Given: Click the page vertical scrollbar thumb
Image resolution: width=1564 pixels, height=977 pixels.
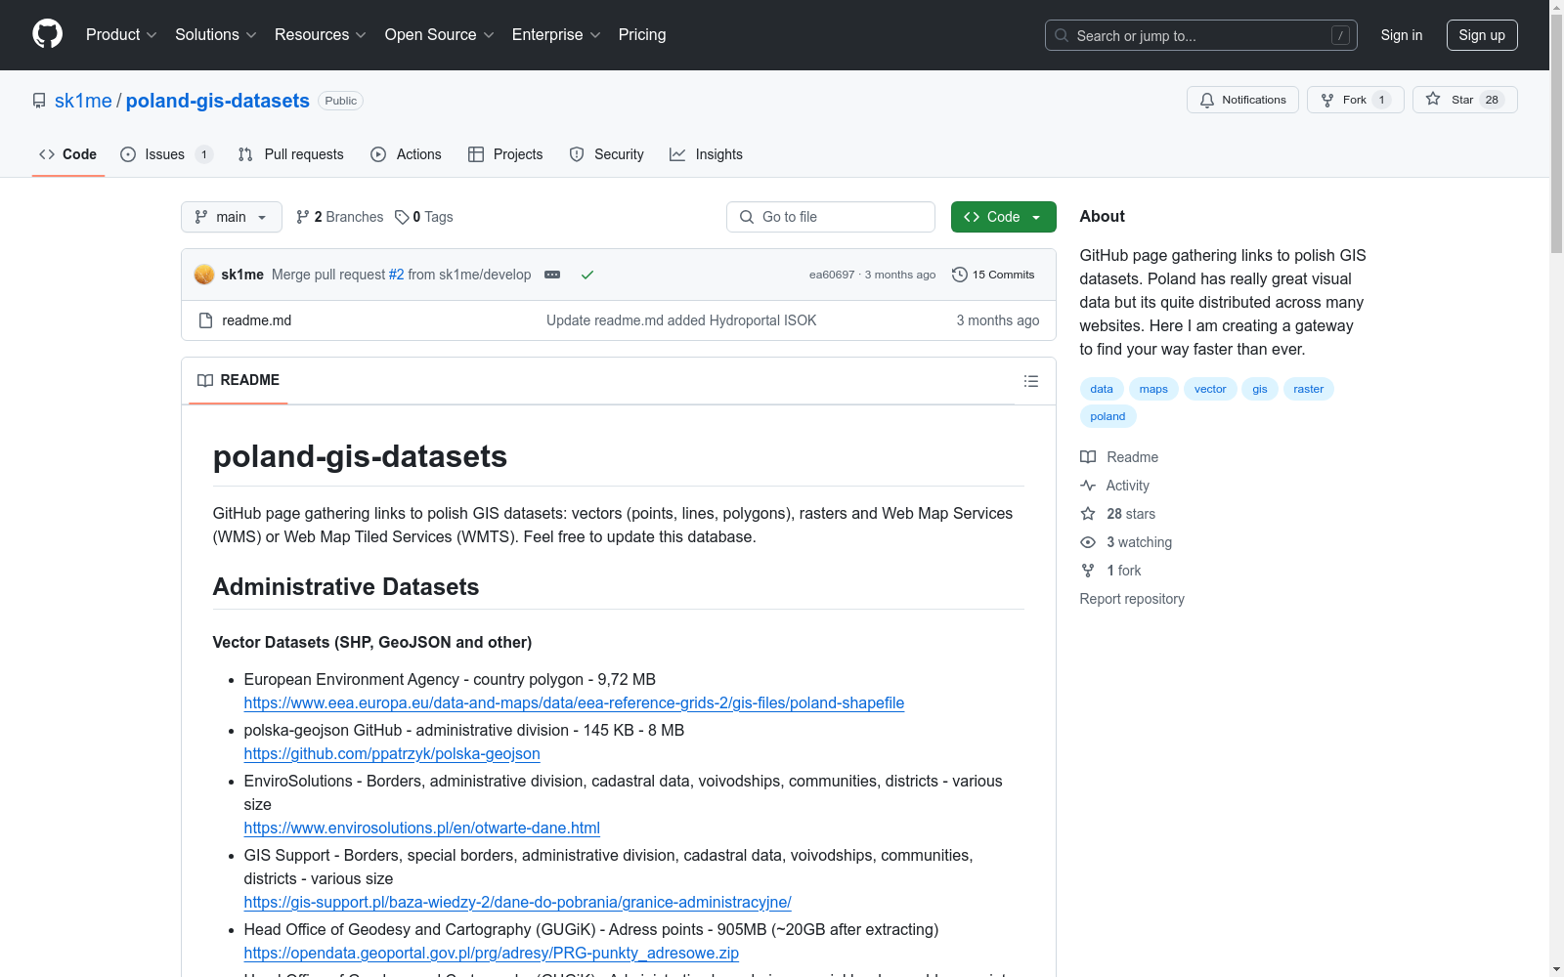Looking at the screenshot, I should point(1557,135).
